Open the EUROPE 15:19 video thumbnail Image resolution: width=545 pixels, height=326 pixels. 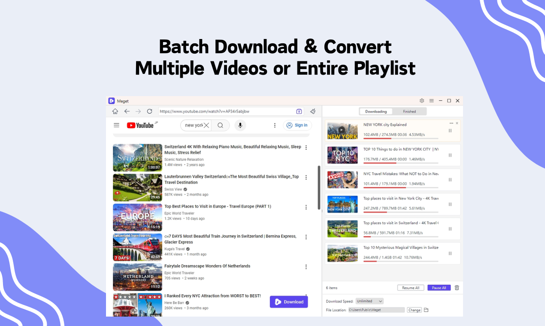coord(137,217)
